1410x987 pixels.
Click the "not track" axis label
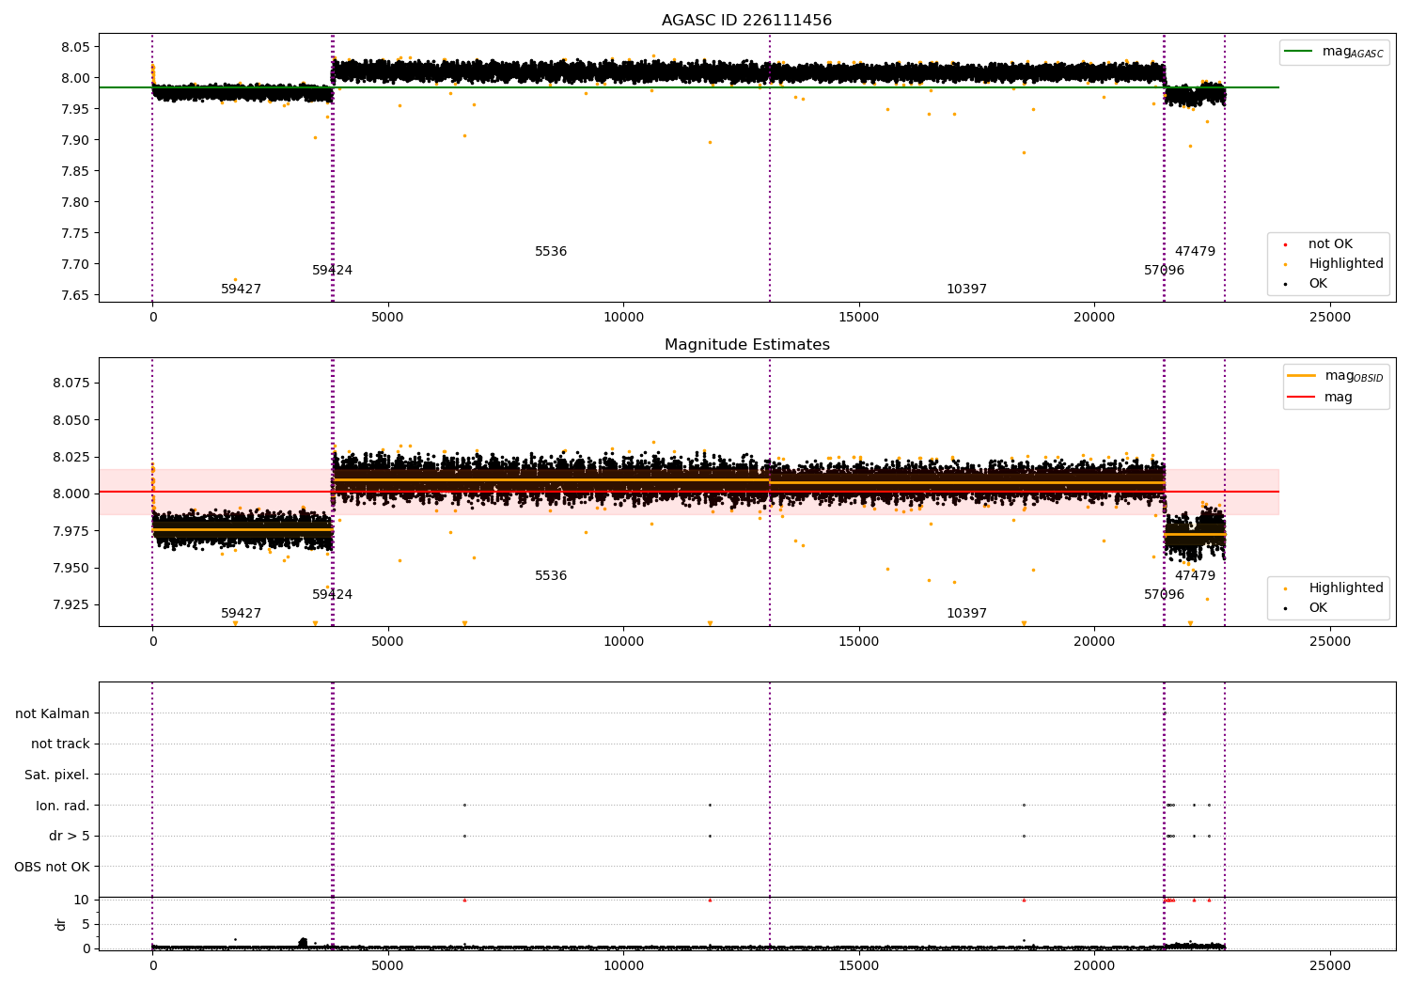click(x=60, y=744)
